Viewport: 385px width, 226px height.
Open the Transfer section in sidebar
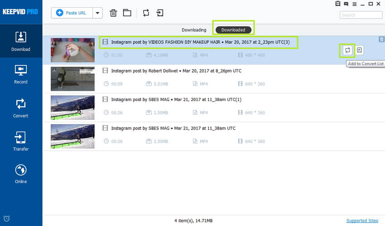coord(21,141)
